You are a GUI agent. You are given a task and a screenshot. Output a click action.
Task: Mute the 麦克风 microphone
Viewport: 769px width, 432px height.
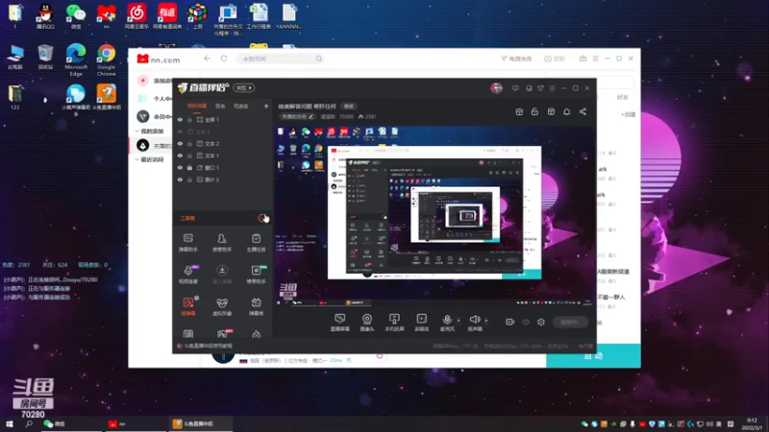pos(447,323)
